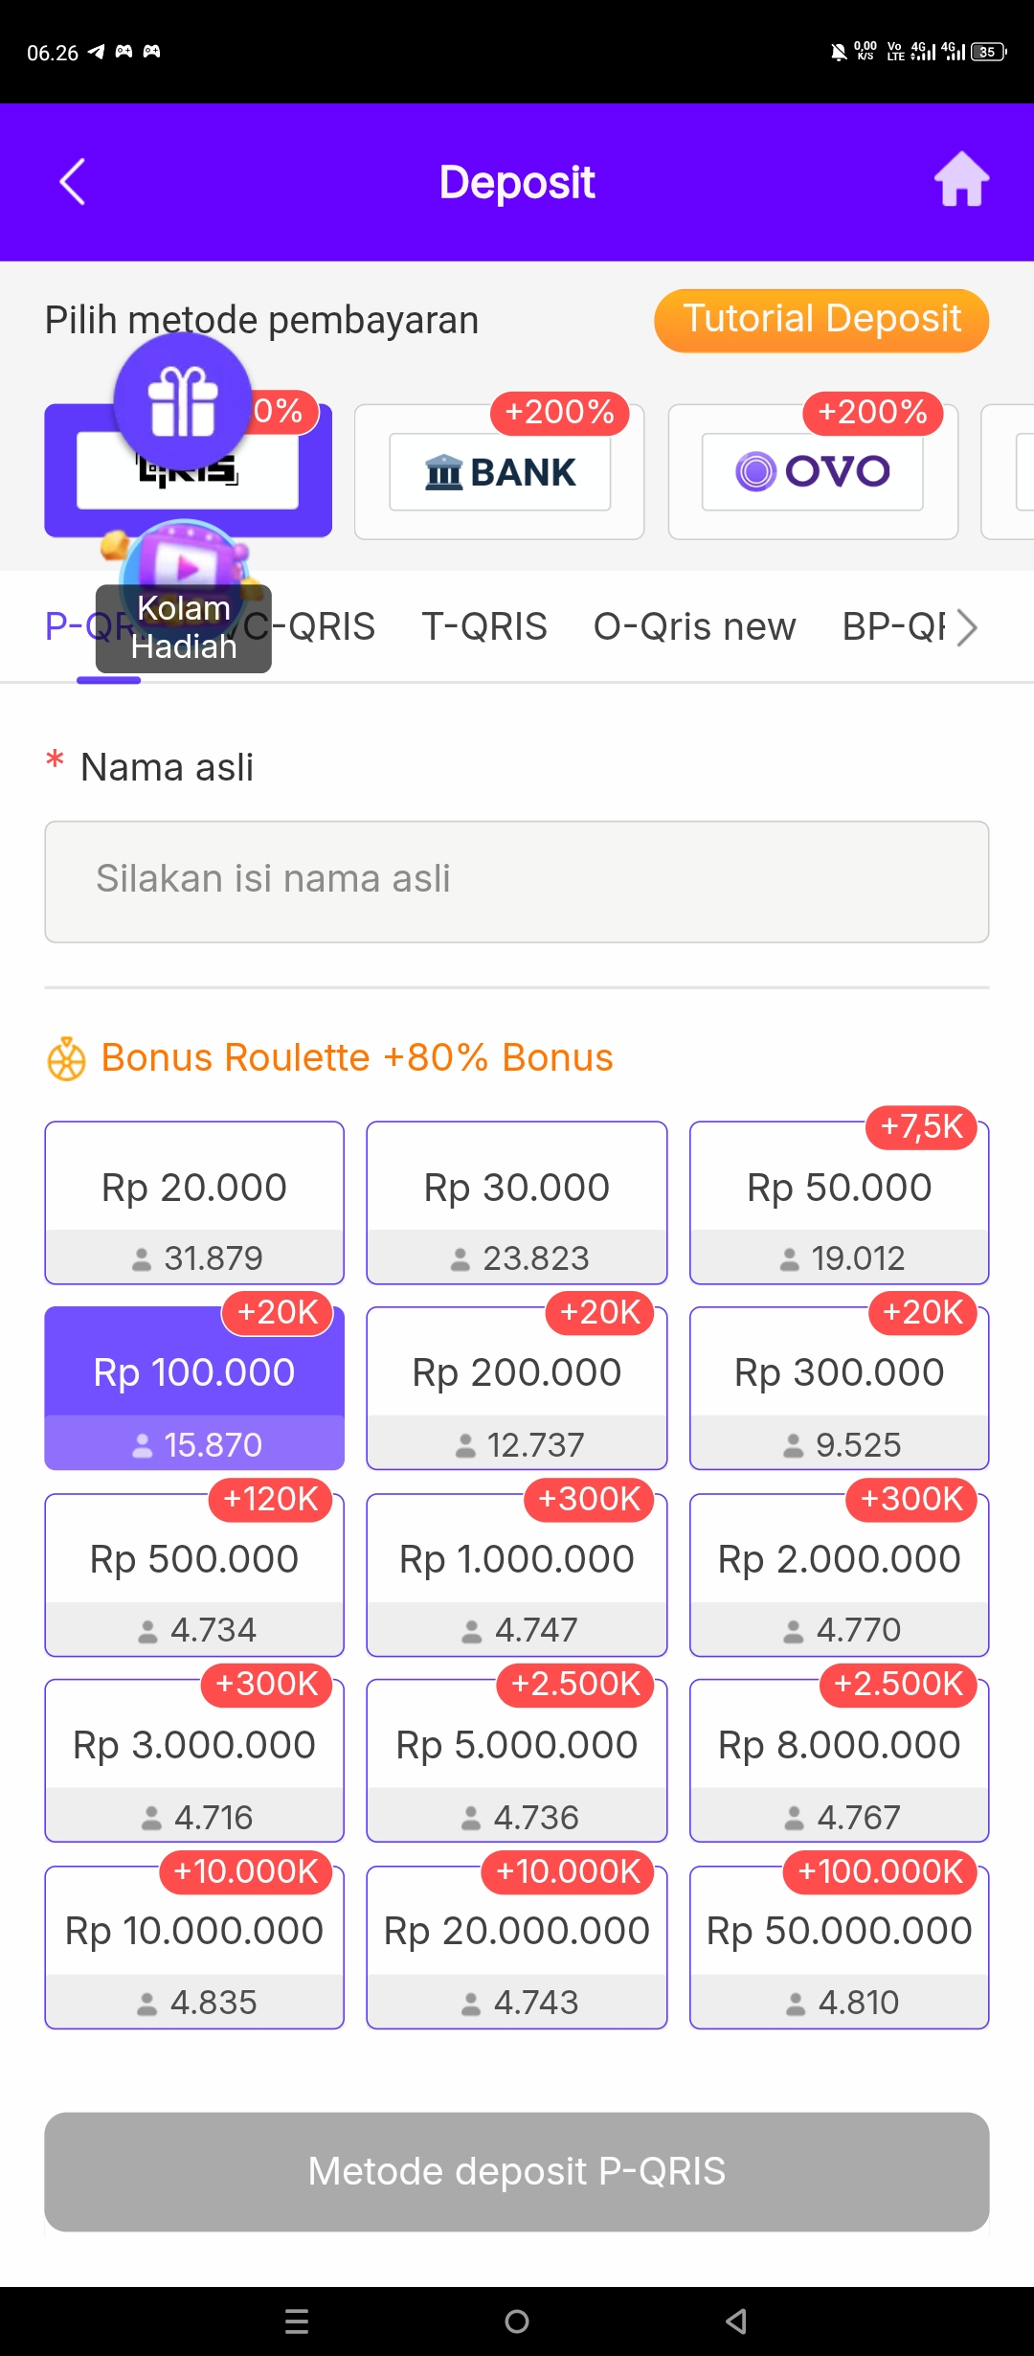This screenshot has height=2356, width=1034.
Task: Tap the back arrow icon
Action: 73,182
